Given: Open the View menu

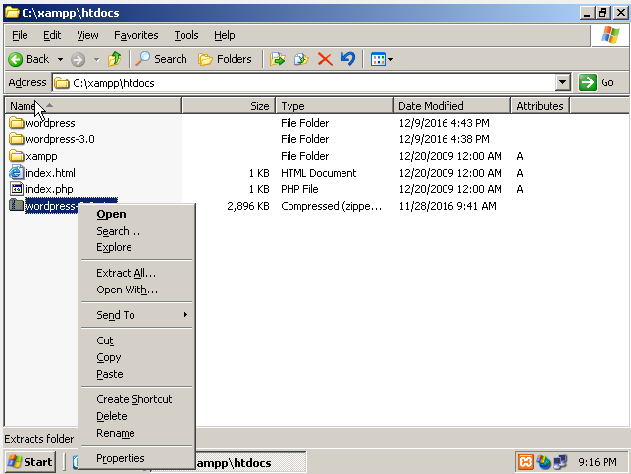Looking at the screenshot, I should click(87, 35).
